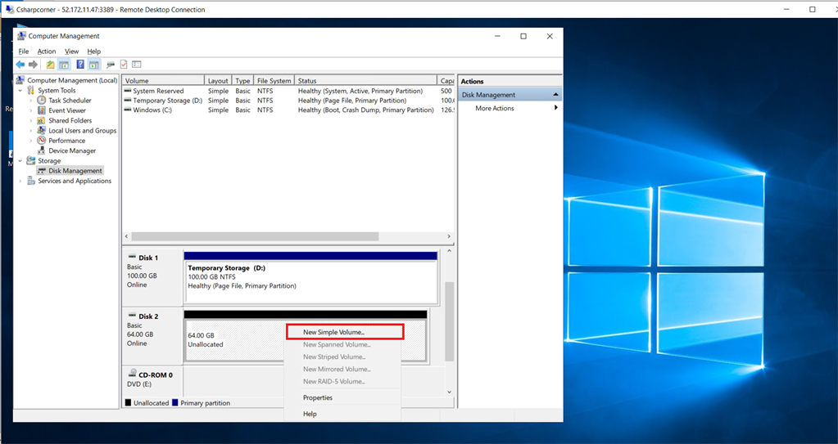Image resolution: width=838 pixels, height=444 pixels.
Task: Click the Event Viewer icon in tree
Action: click(41, 110)
